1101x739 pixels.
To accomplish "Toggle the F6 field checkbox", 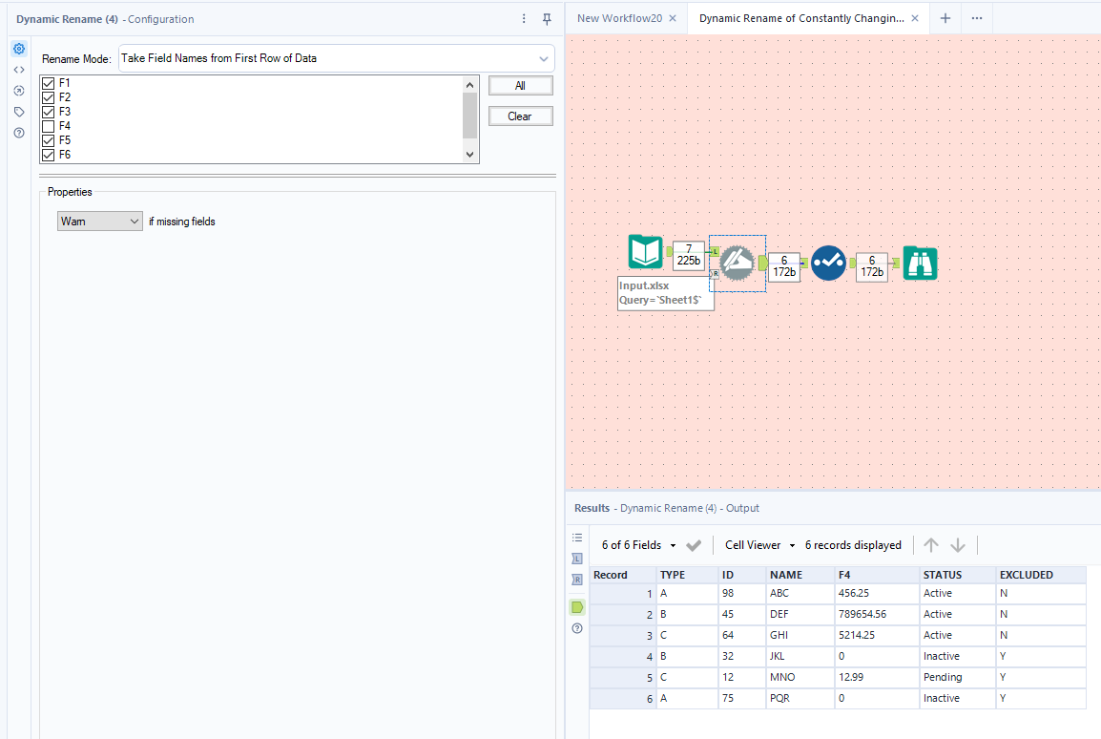I will pyautogui.click(x=49, y=155).
